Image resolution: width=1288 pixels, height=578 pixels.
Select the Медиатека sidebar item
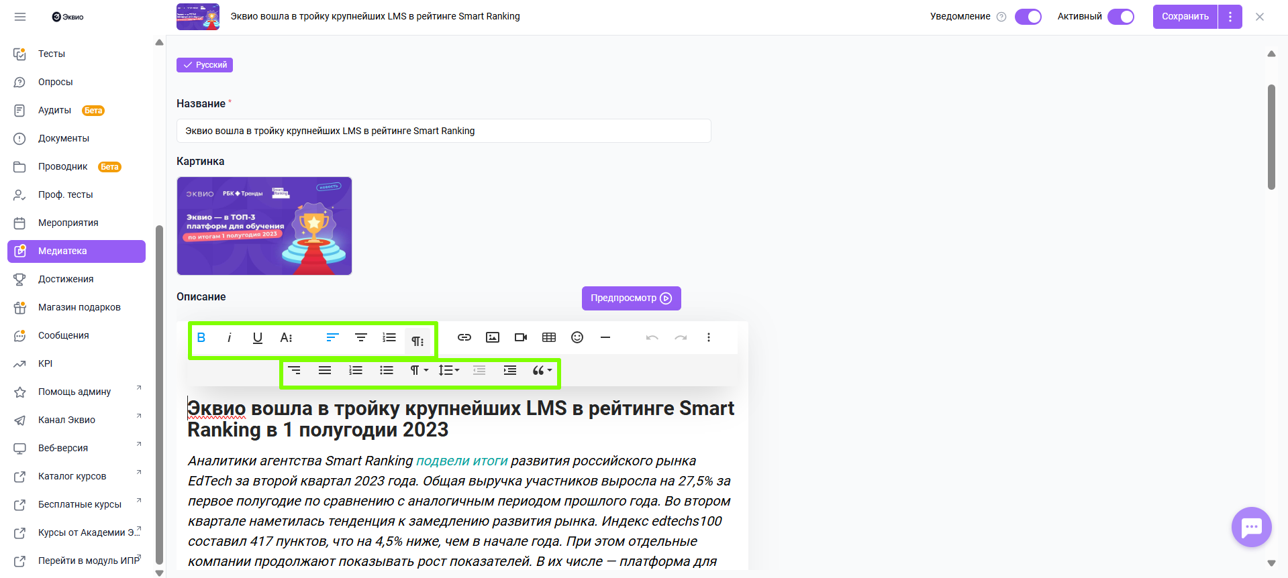click(77, 251)
